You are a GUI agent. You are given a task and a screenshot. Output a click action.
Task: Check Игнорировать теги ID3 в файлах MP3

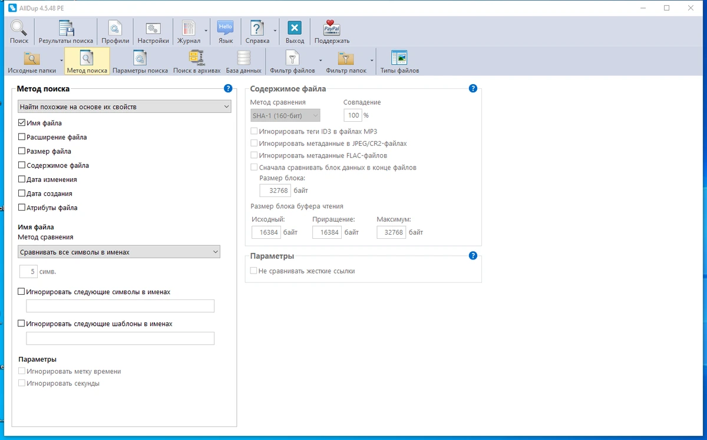point(254,131)
